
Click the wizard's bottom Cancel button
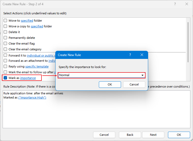click(x=104, y=135)
